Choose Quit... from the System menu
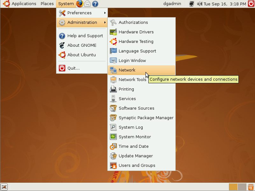The image size is (255, 191). (x=82, y=68)
